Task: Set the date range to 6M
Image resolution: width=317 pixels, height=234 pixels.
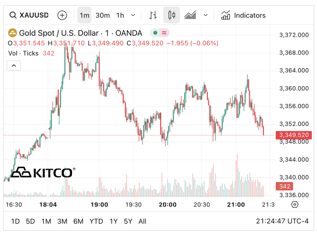Action: click(78, 221)
